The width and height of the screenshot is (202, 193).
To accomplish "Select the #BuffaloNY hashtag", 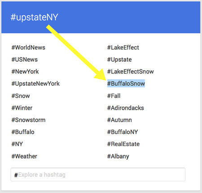I will pos(123,132).
